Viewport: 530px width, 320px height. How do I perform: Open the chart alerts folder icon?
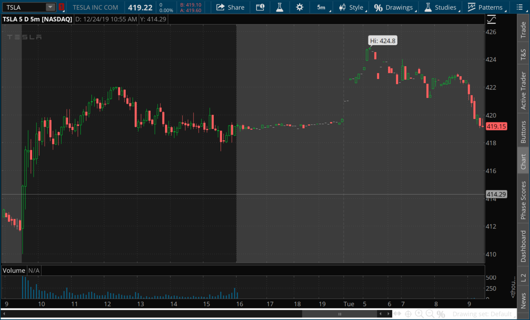[x=260, y=7]
